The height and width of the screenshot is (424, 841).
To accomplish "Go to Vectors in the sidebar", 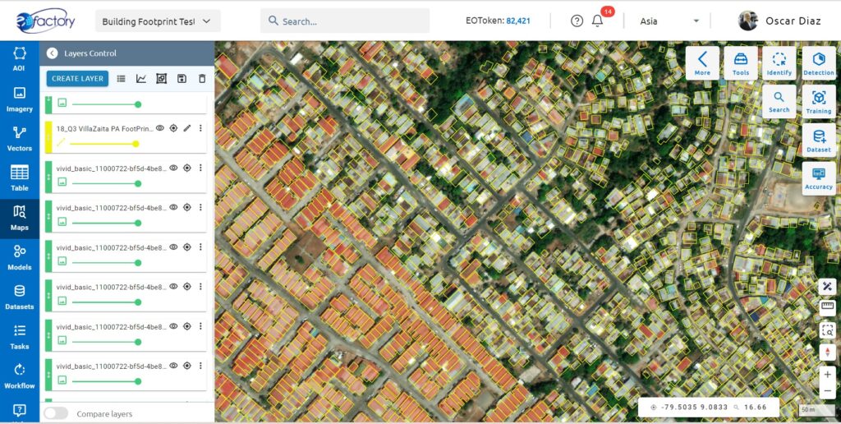I will click(x=20, y=139).
